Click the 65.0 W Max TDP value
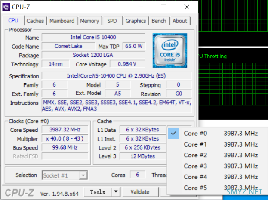268x200 pixels. coord(134,46)
